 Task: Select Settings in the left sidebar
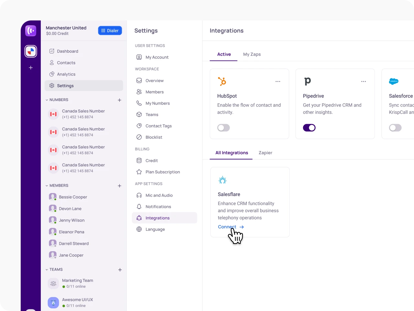(84, 86)
